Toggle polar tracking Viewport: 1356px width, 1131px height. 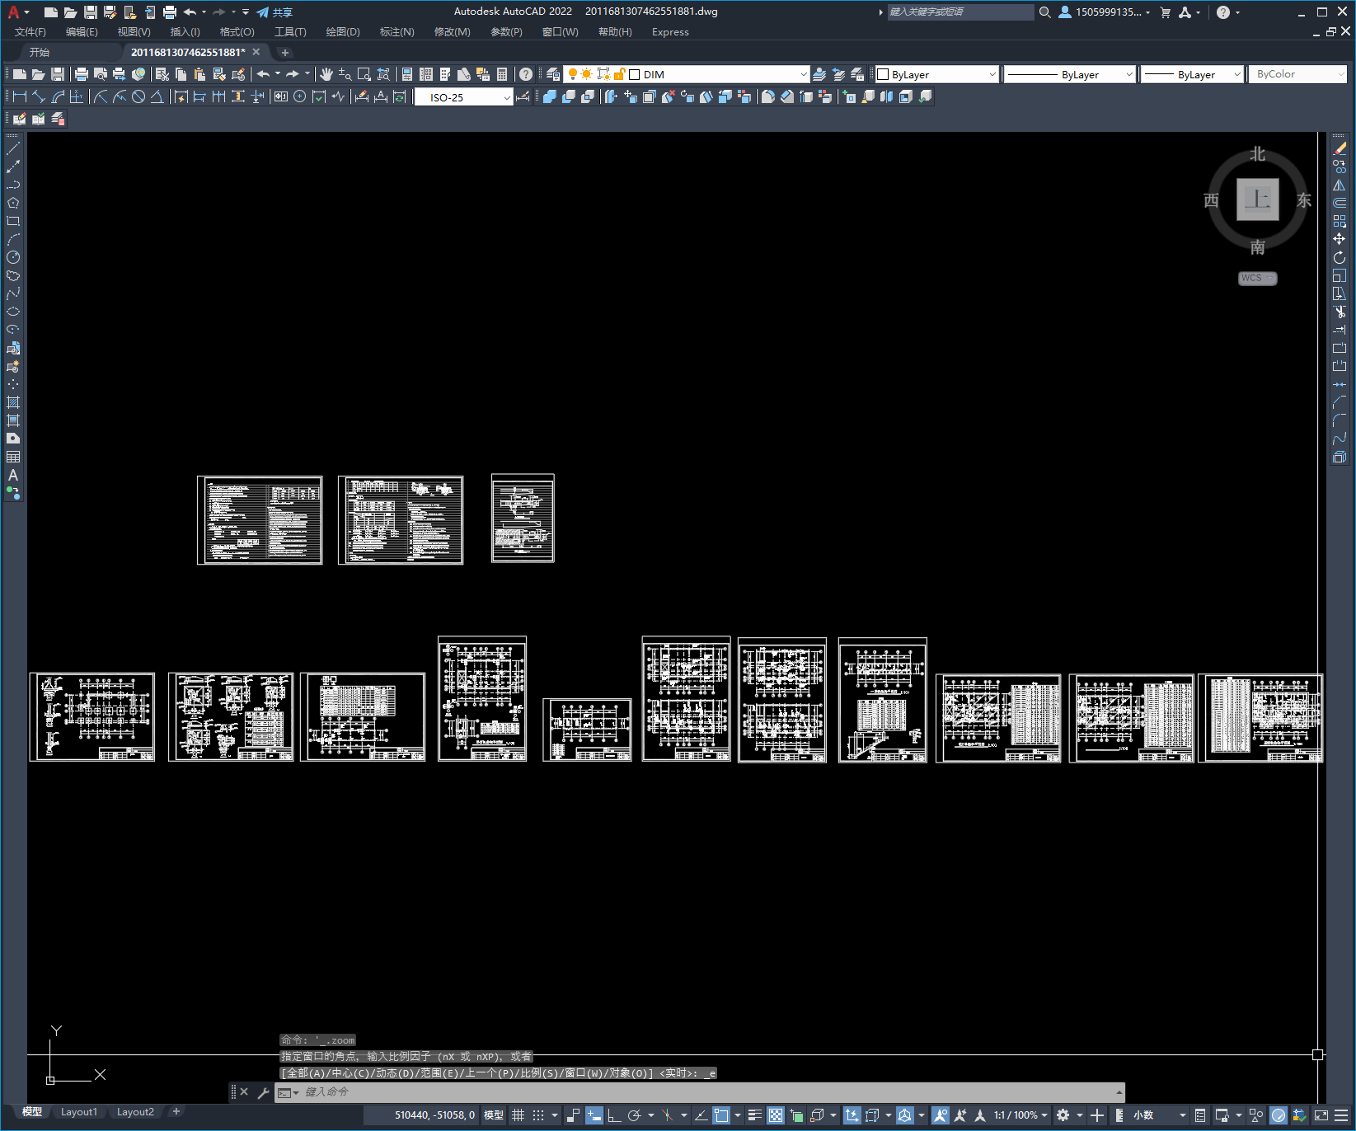pos(634,1115)
